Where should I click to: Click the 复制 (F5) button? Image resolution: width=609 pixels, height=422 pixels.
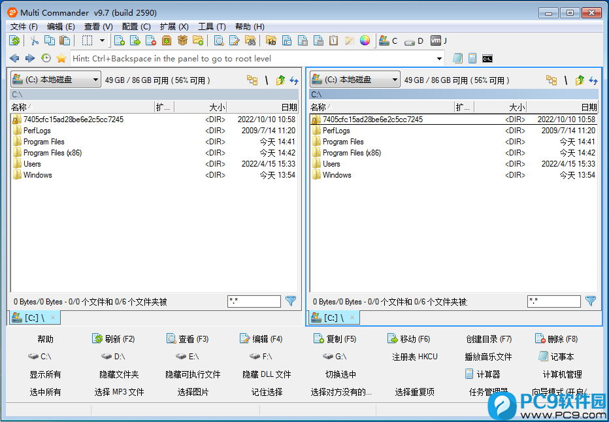pyautogui.click(x=335, y=339)
